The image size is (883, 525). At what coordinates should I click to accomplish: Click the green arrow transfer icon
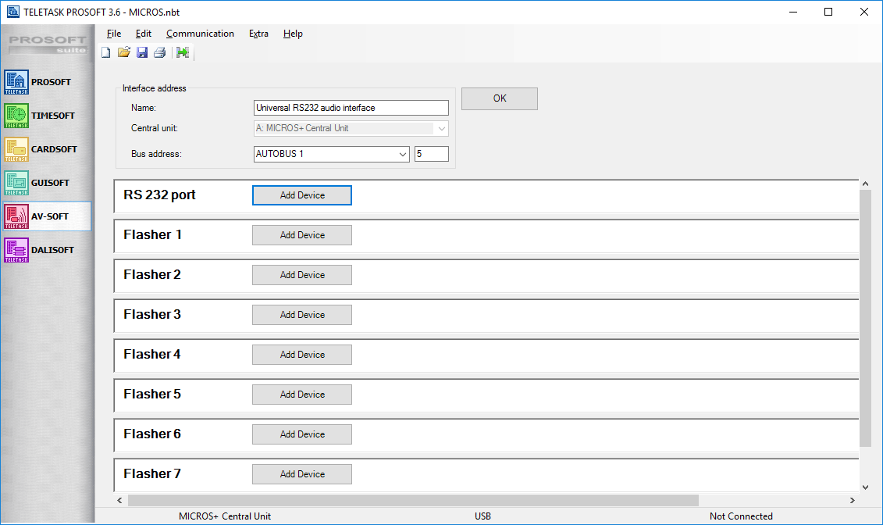pos(183,52)
